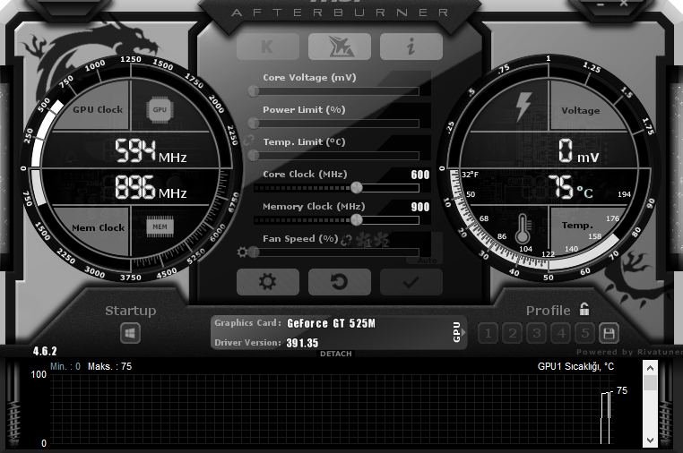
Task: Reset settings with circular arrow button
Action: point(340,282)
